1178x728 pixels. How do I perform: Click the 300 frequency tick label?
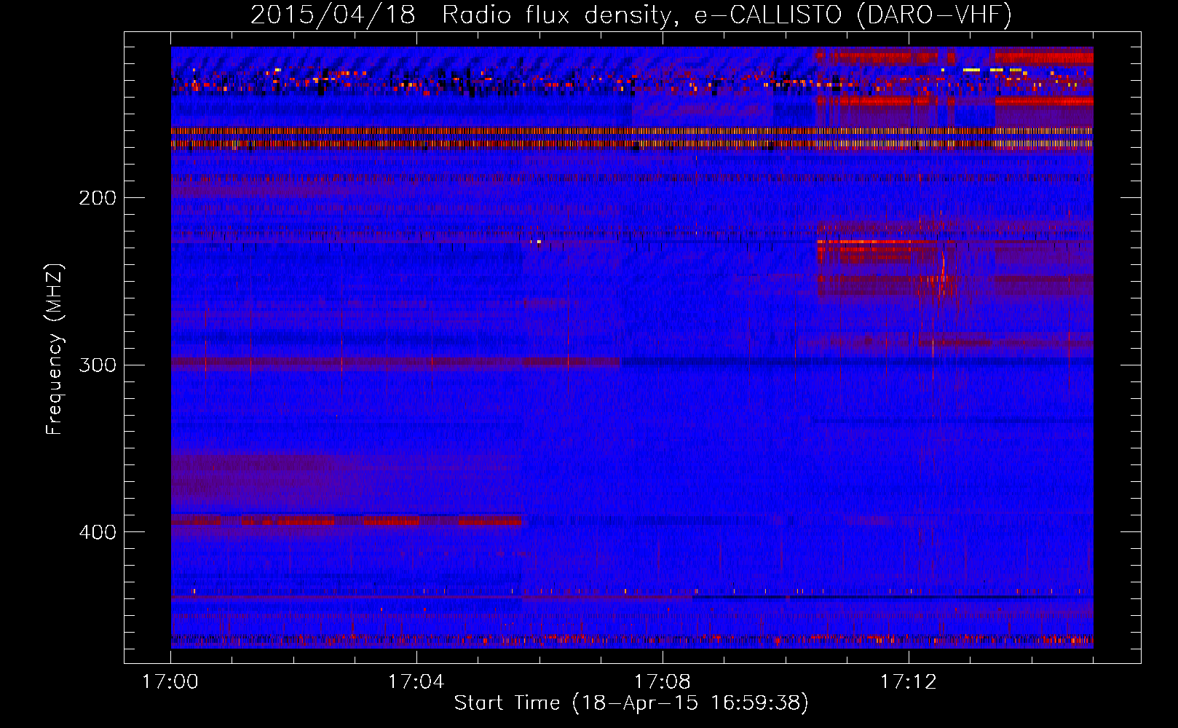[98, 365]
